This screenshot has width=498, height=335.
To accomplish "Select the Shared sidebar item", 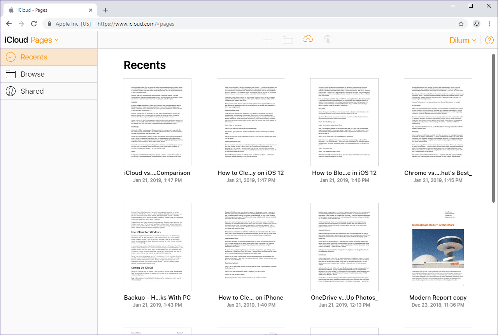I will coord(49,91).
